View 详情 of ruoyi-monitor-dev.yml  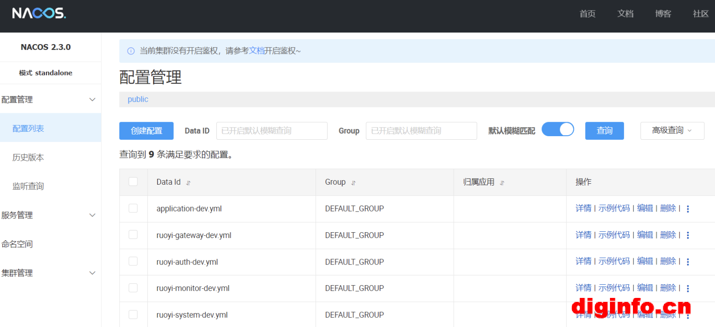tap(583, 288)
